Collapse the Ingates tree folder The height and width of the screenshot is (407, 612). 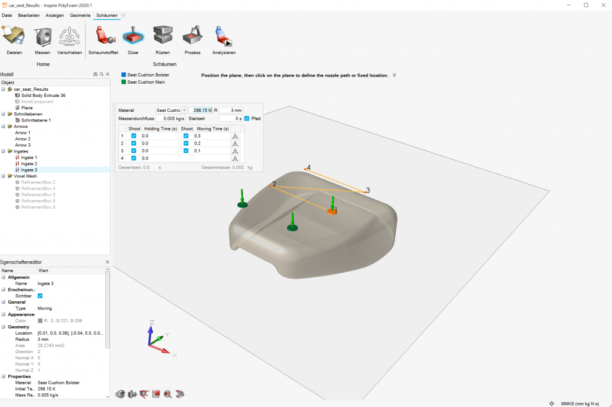click(x=3, y=151)
